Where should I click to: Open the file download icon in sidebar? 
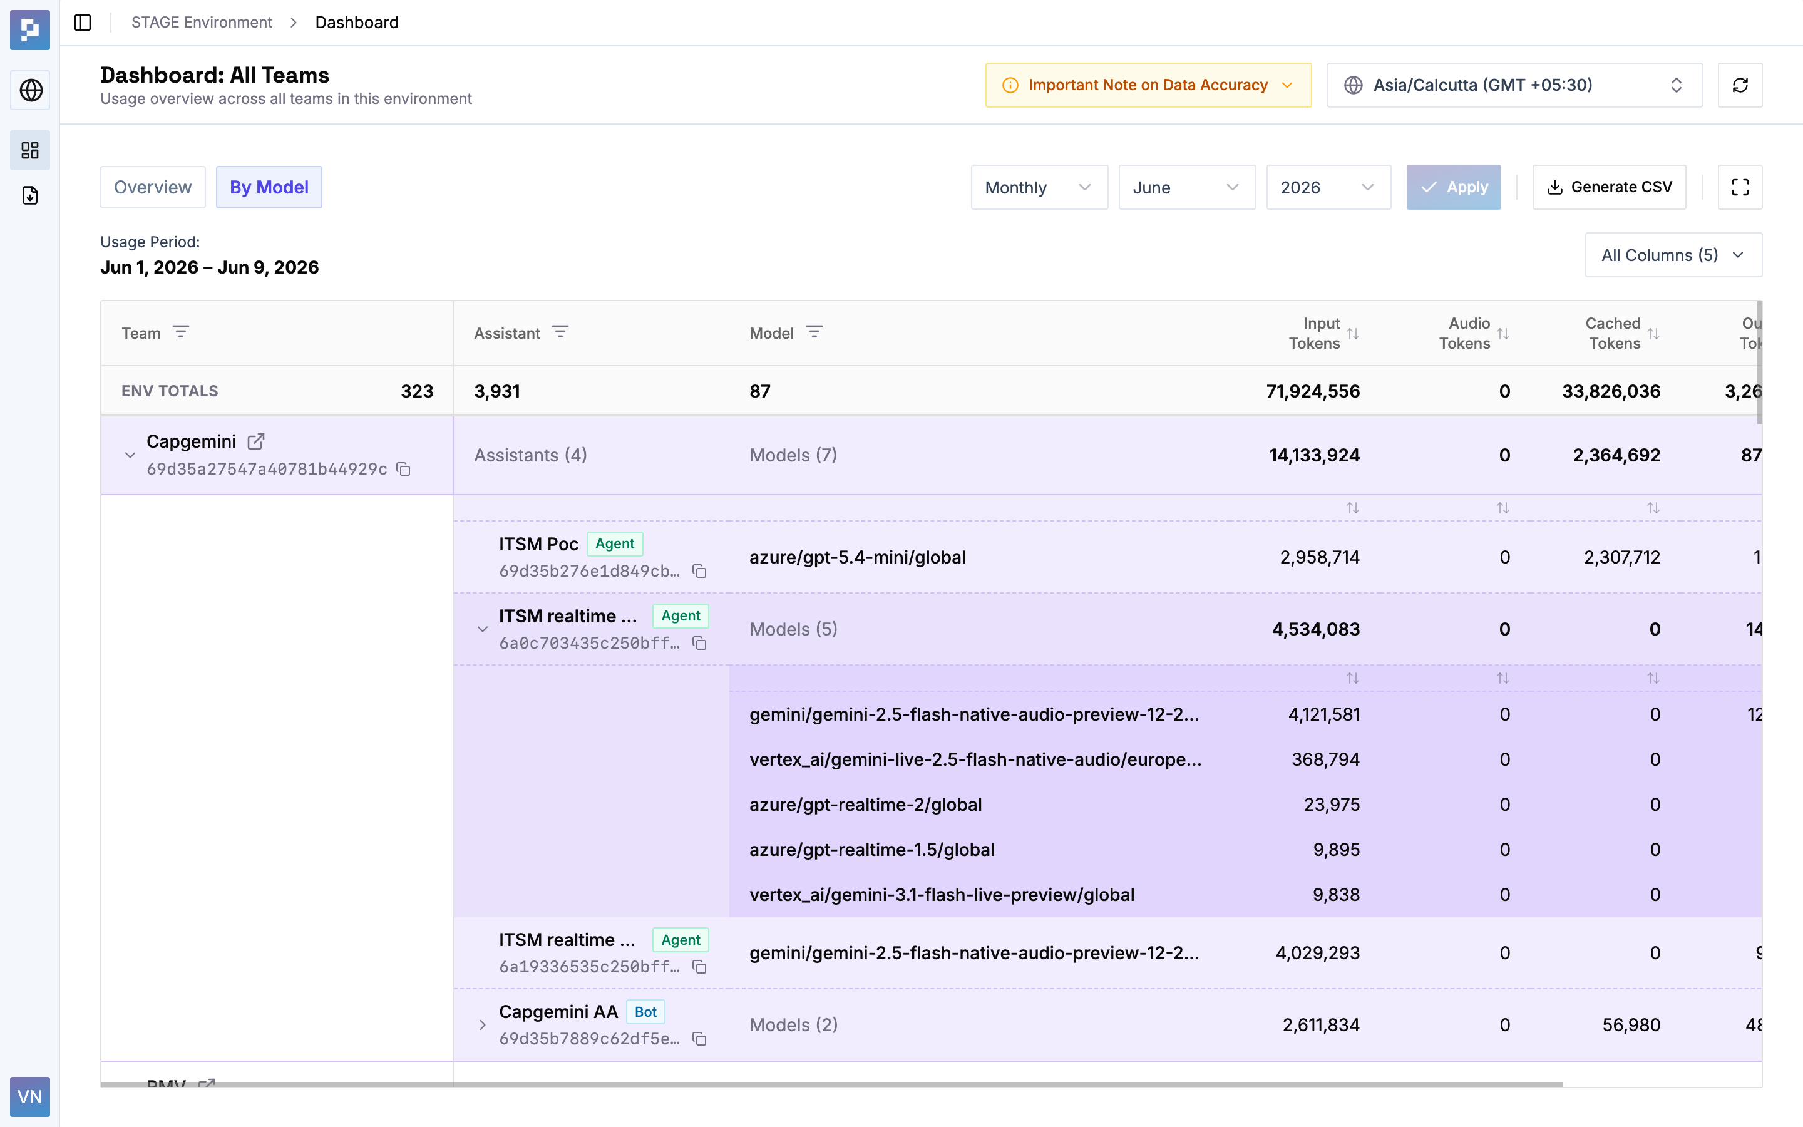click(30, 195)
